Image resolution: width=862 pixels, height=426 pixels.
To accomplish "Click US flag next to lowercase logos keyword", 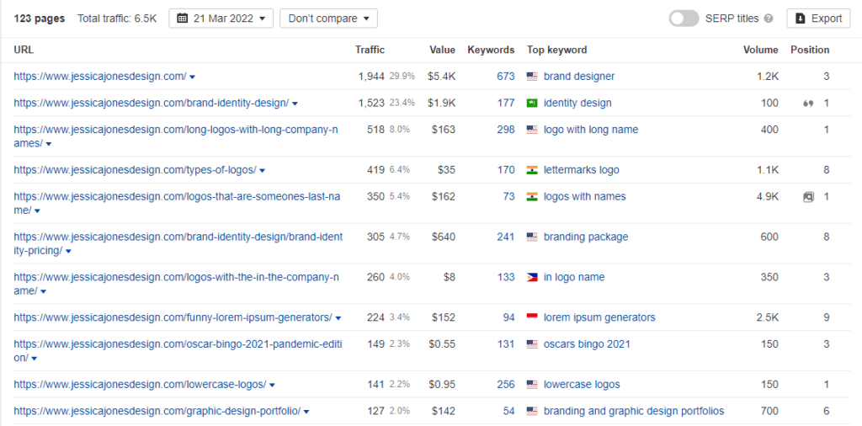I will point(532,385).
